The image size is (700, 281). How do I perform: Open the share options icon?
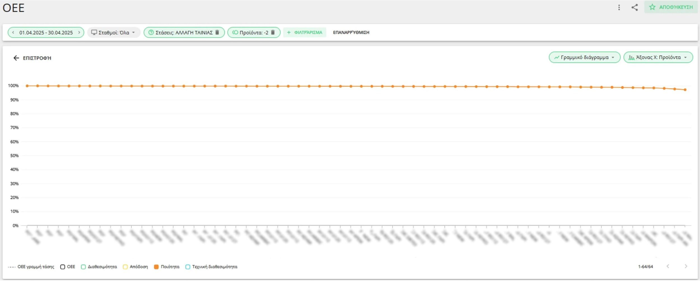click(634, 8)
